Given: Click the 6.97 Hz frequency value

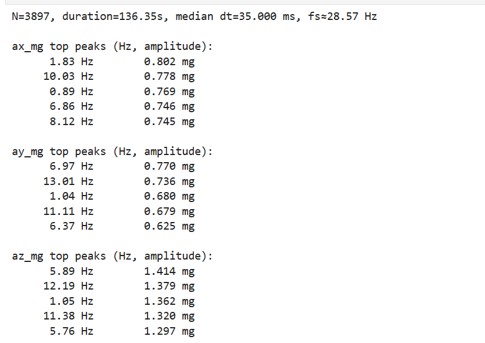Looking at the screenshot, I should [x=71, y=166].
